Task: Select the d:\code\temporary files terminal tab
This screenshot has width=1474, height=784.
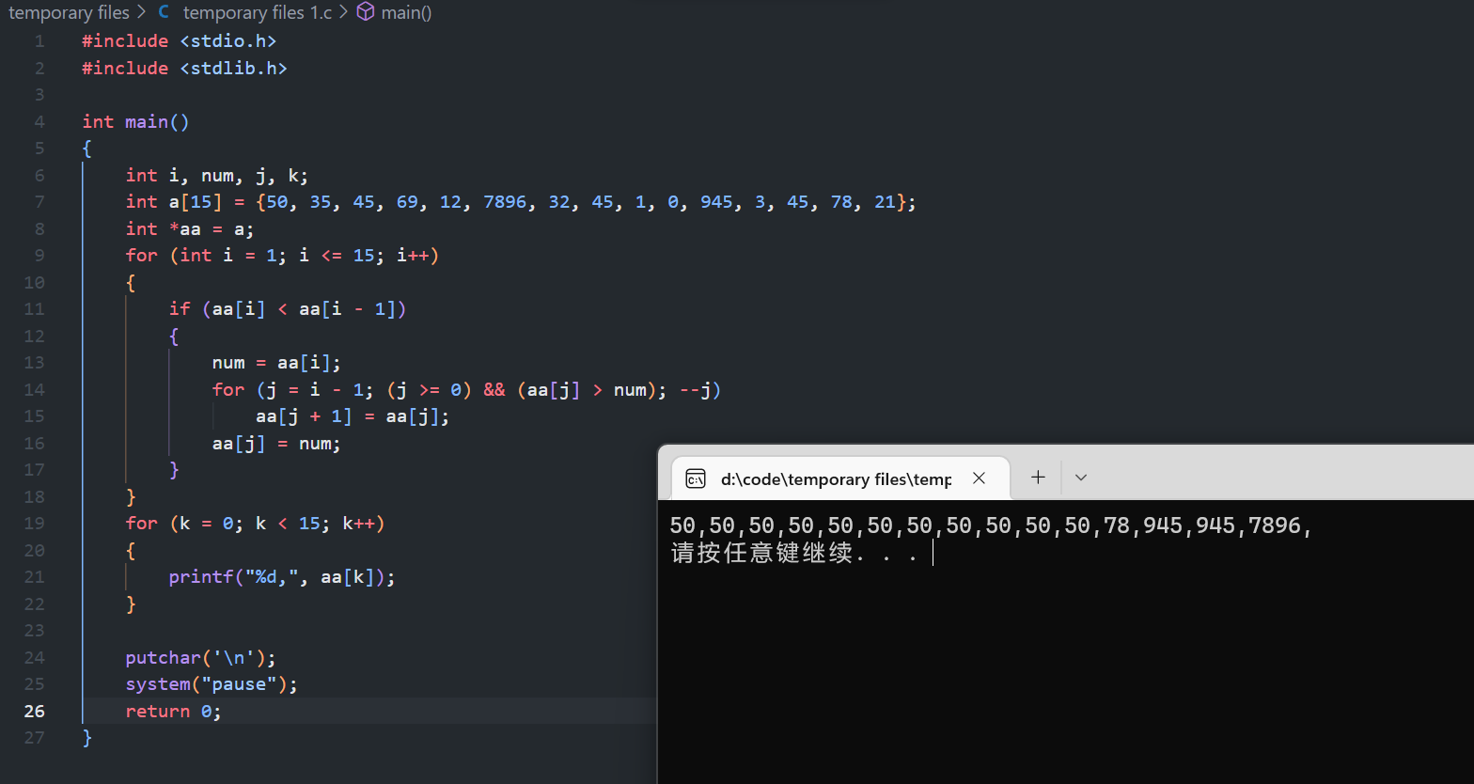Action: [841, 478]
